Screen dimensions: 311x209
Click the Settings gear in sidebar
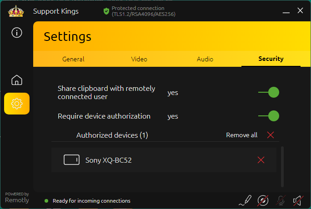[17, 104]
